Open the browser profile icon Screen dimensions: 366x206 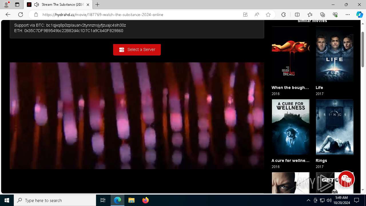pos(6,5)
